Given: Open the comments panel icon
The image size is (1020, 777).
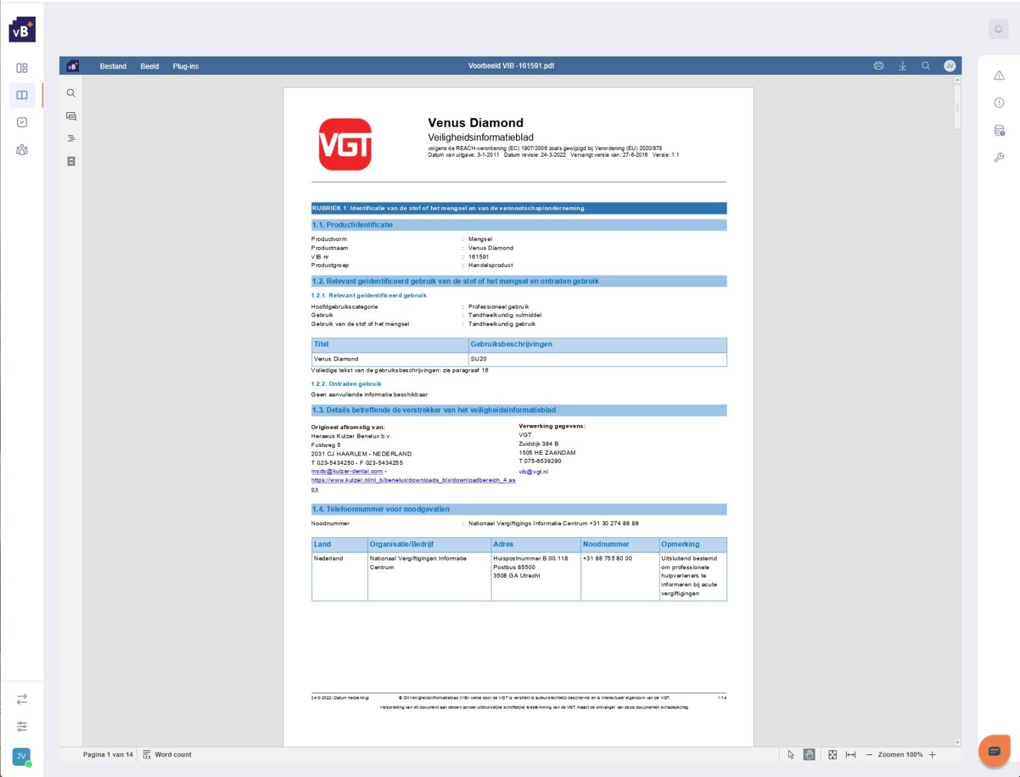Looking at the screenshot, I should tap(71, 116).
